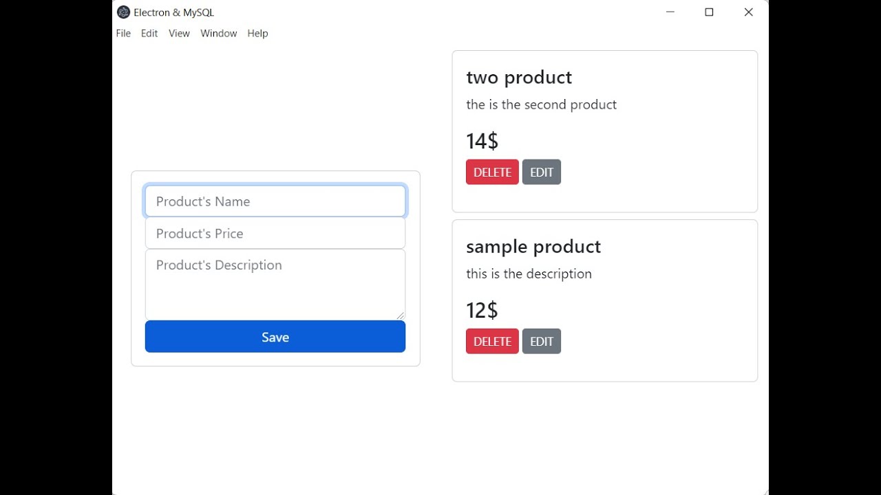Select the Product's Description text area
Image resolution: width=881 pixels, height=495 pixels.
coord(275,285)
